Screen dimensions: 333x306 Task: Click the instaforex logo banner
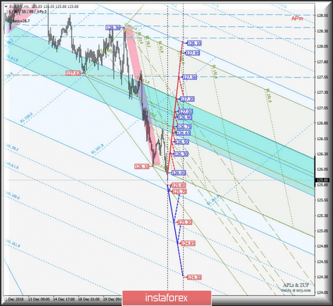pos(167,298)
